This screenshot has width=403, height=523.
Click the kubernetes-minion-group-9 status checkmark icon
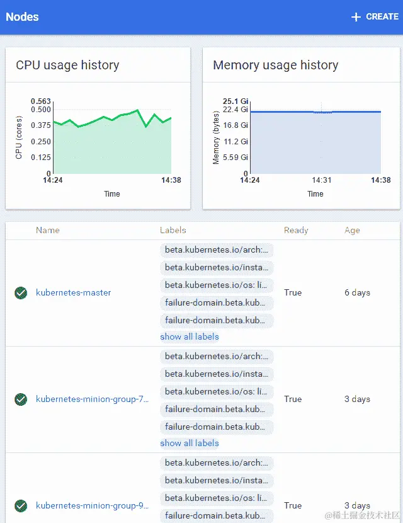point(21,505)
